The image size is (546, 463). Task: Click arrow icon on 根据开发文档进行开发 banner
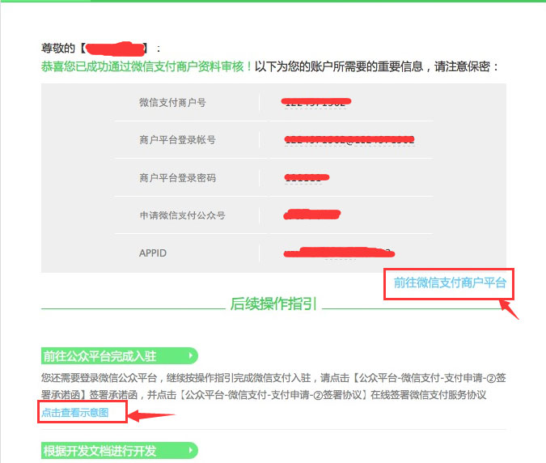[x=190, y=450]
